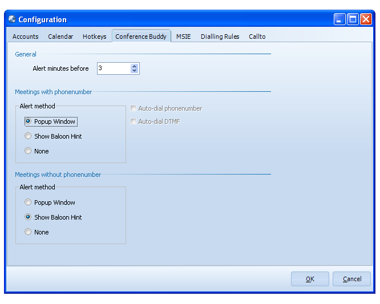Choose Popup Window for meetings without phonenumber
380x304 pixels.
(28, 202)
